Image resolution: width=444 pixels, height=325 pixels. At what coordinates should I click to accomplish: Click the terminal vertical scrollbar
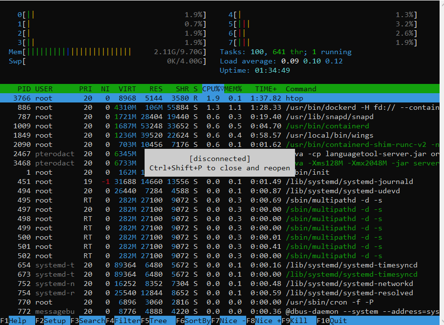pyautogui.click(x=442, y=162)
